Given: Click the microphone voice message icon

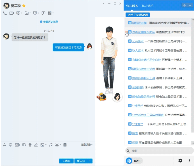Looking at the screenshot, I should (x=30, y=145).
